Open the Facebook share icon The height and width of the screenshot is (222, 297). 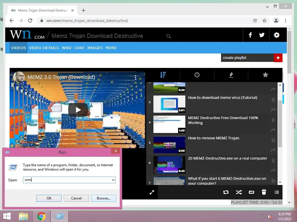pyautogui.click(x=250, y=35)
